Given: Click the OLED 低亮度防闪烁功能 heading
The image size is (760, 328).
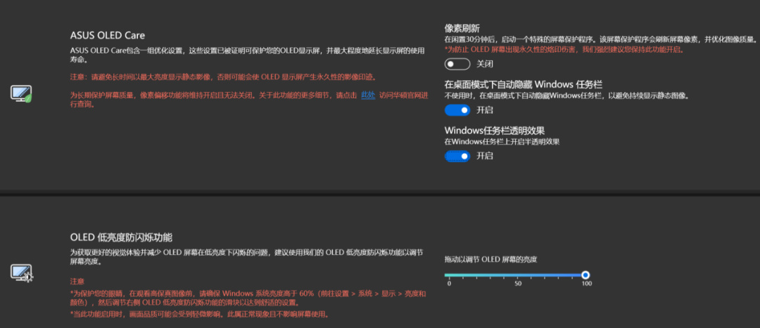Looking at the screenshot, I should (x=121, y=237).
